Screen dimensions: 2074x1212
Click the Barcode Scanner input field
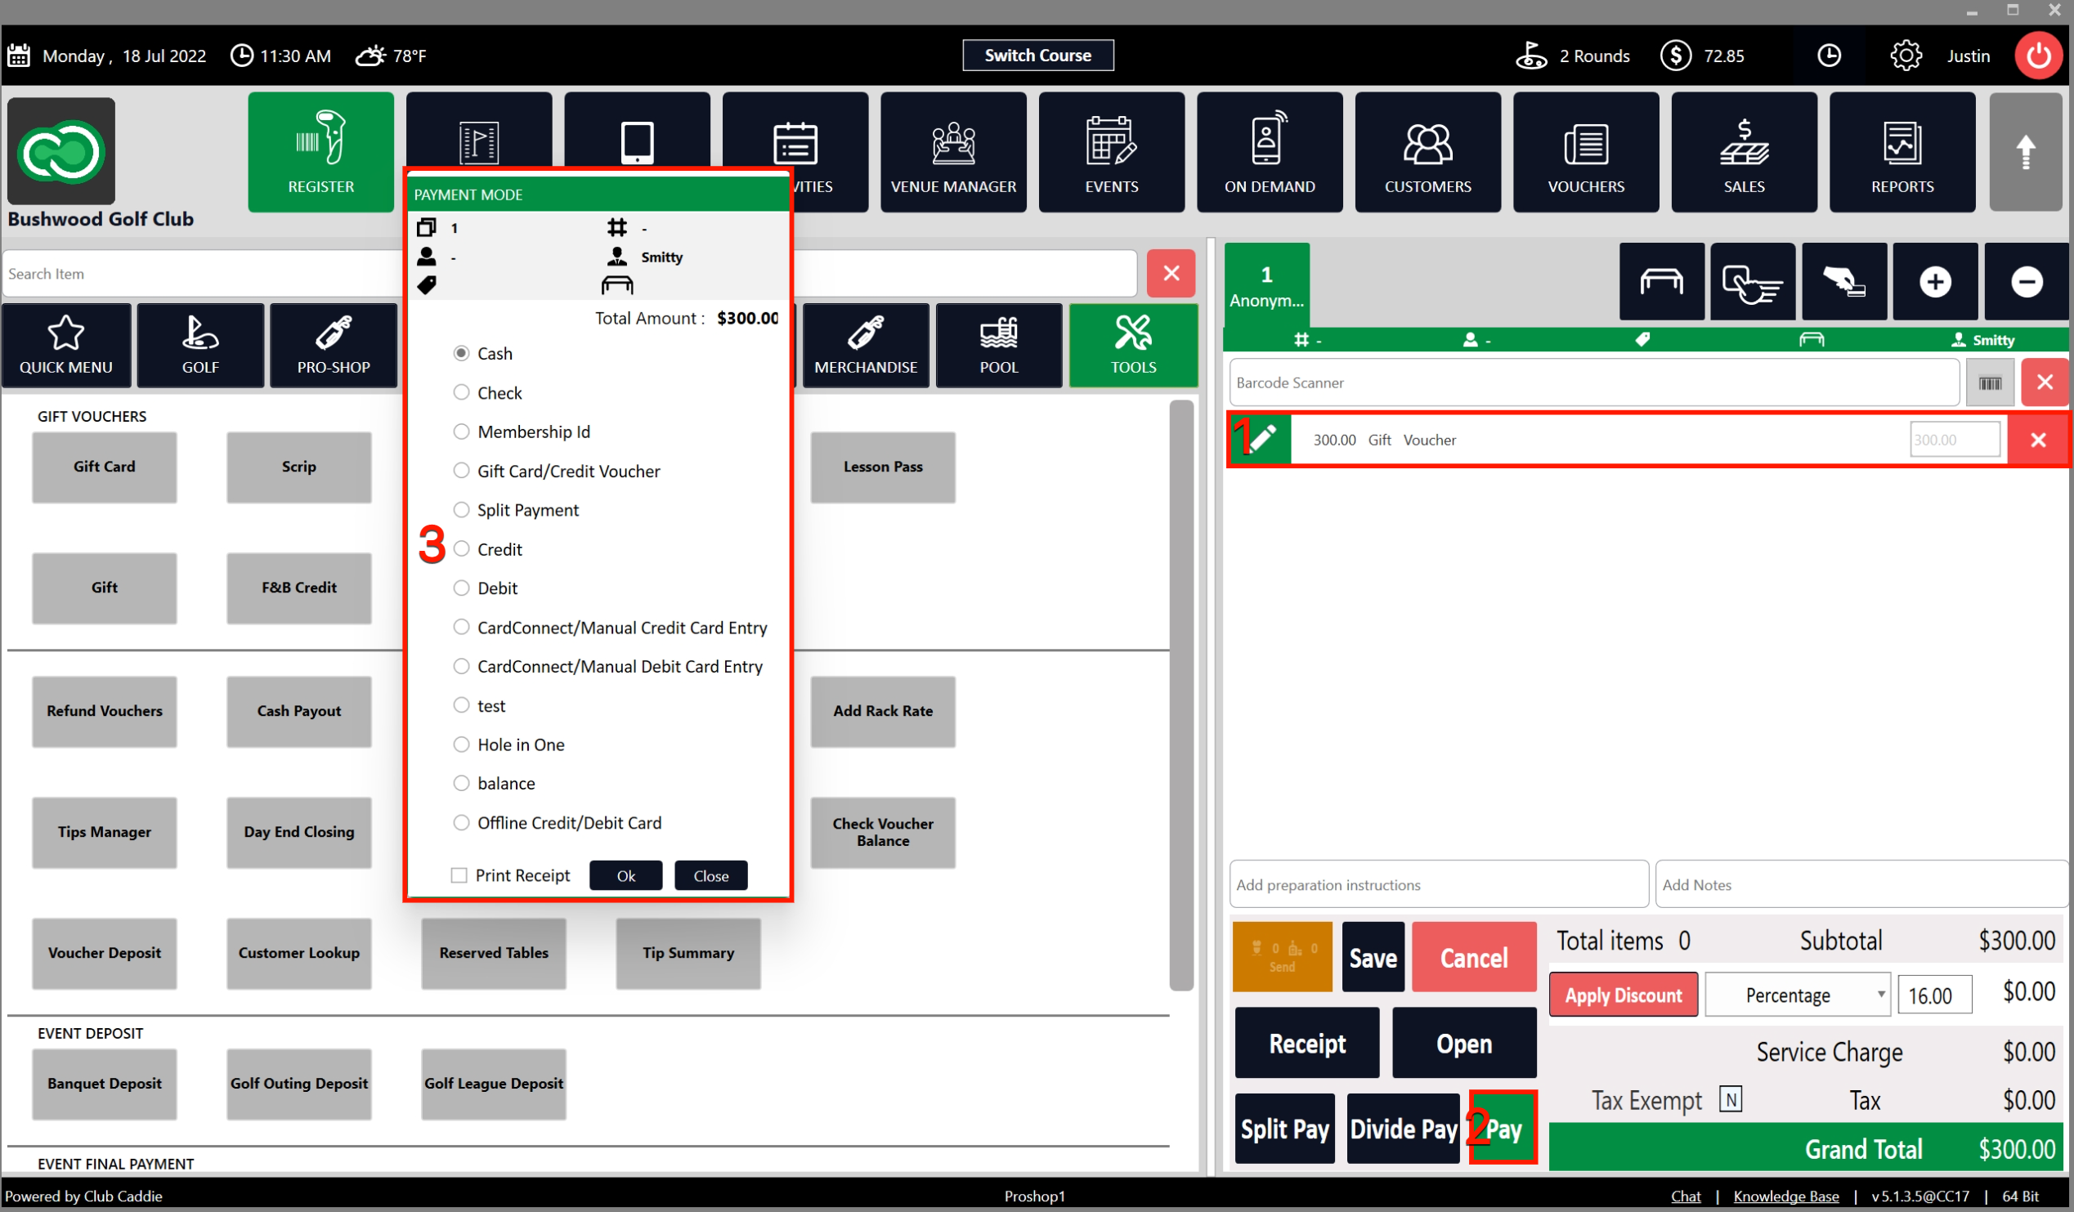pyautogui.click(x=1592, y=382)
